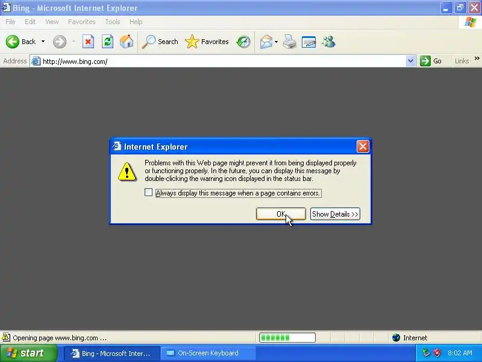
Task: Click the page icon in the address bar
Action: [x=36, y=62]
